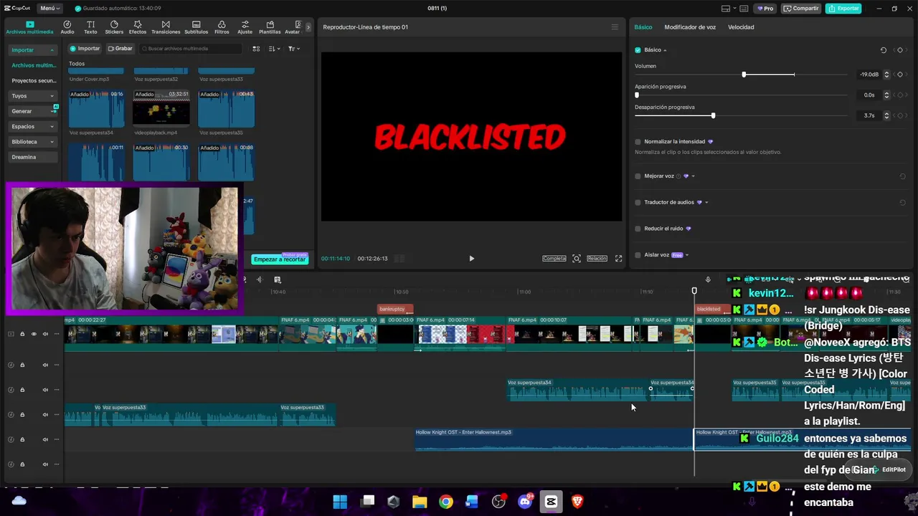The image size is (918, 516).
Task: Hide the main video track with eye icon
Action: (34, 334)
